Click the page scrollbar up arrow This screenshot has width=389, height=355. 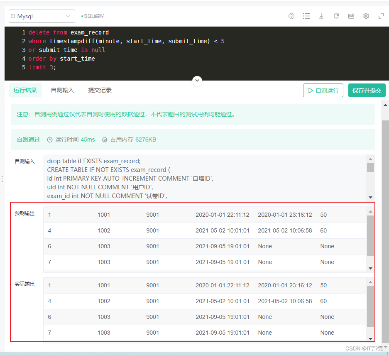tap(385, 105)
